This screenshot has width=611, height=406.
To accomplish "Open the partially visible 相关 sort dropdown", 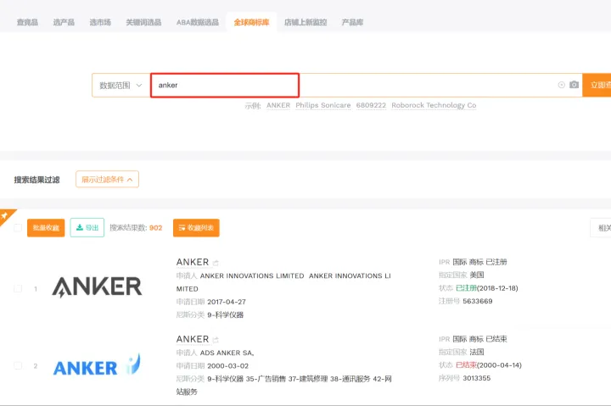I will coord(601,228).
